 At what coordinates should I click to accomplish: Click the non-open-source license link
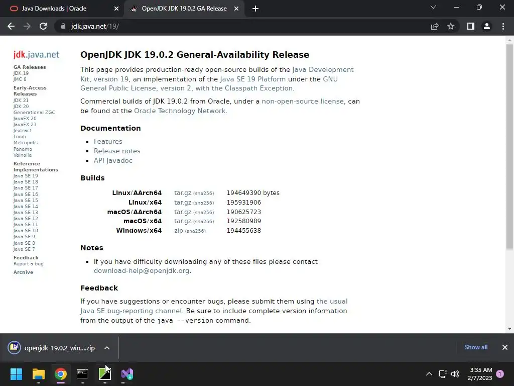coord(303,101)
